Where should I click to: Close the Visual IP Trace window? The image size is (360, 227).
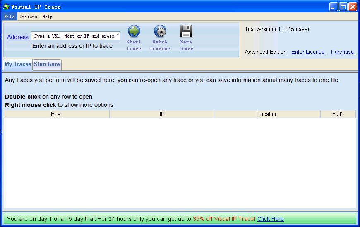pyautogui.click(x=353, y=7)
